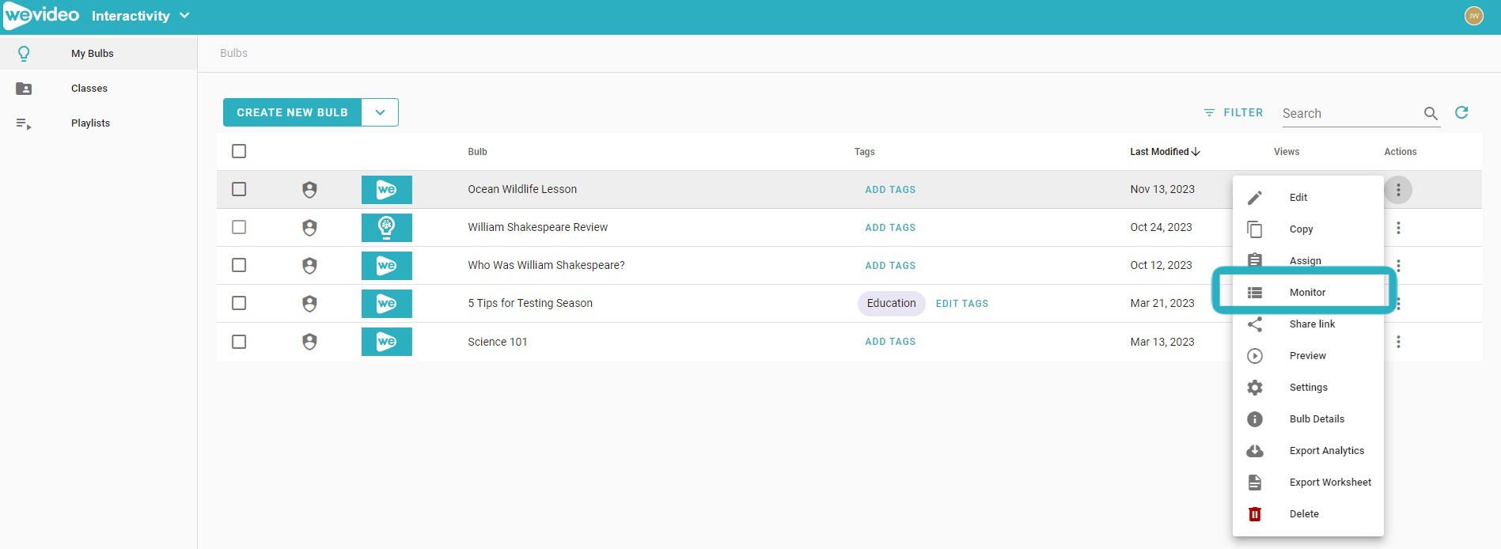
Task: Select Export Analytics in the menu
Action: 1326,451
